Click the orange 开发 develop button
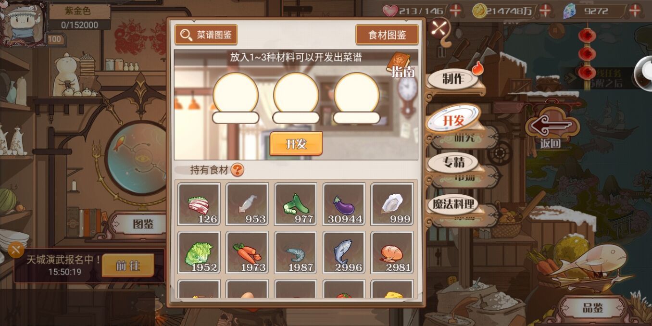The image size is (652, 326). [296, 144]
